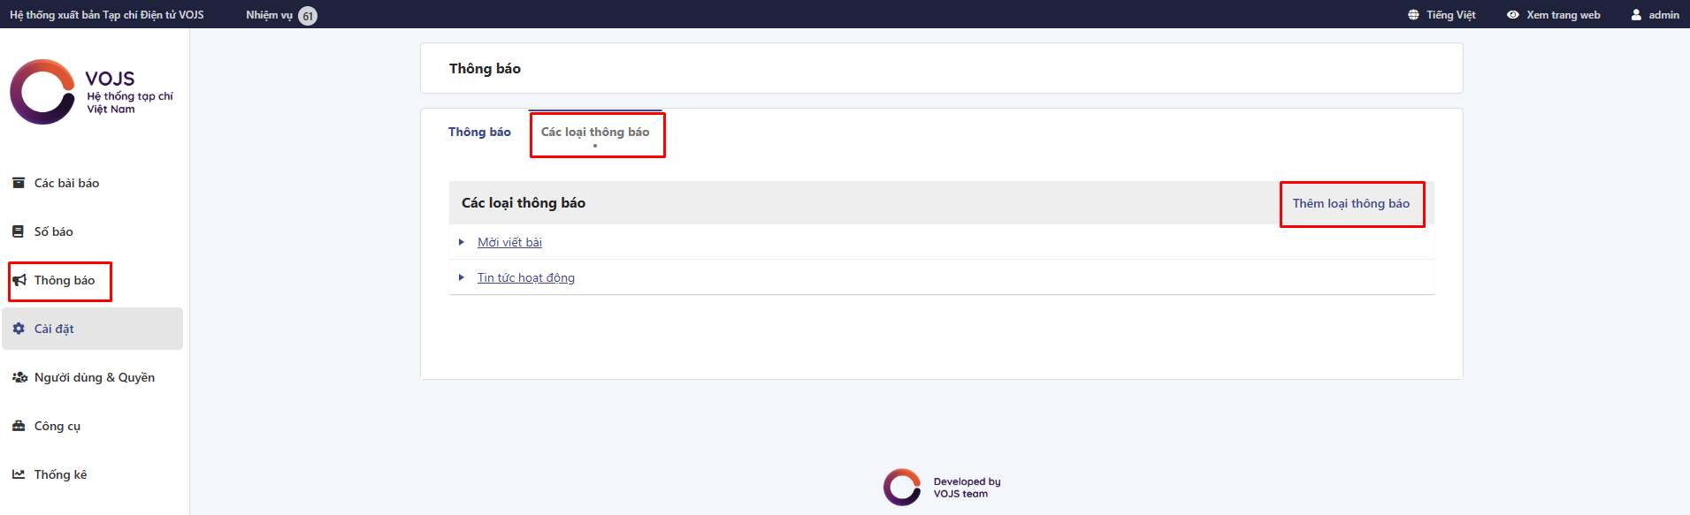
Task: Expand the Mời viết bài row arrow
Action: pos(462,242)
